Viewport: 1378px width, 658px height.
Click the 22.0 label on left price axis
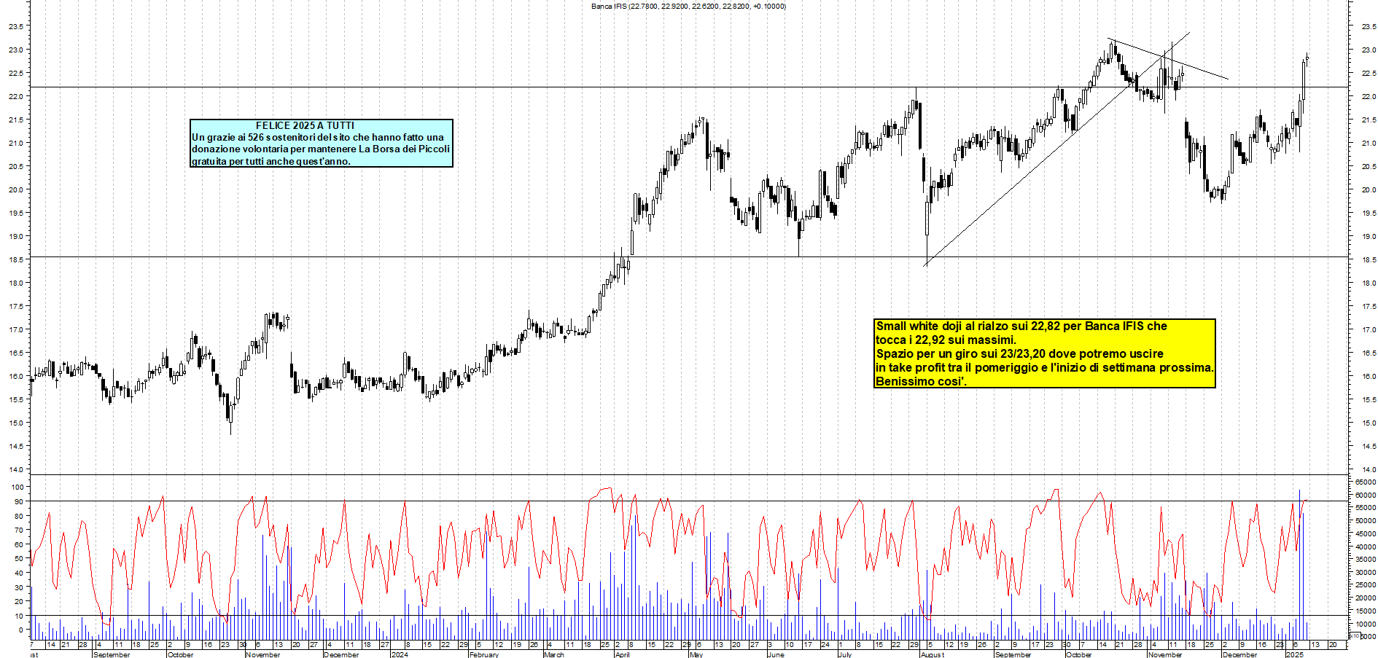pos(16,96)
